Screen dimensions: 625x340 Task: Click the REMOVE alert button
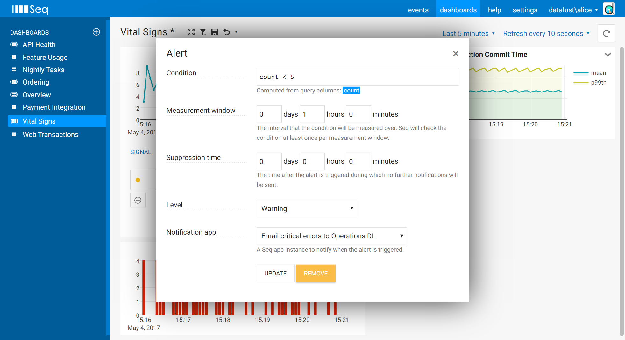click(x=316, y=273)
